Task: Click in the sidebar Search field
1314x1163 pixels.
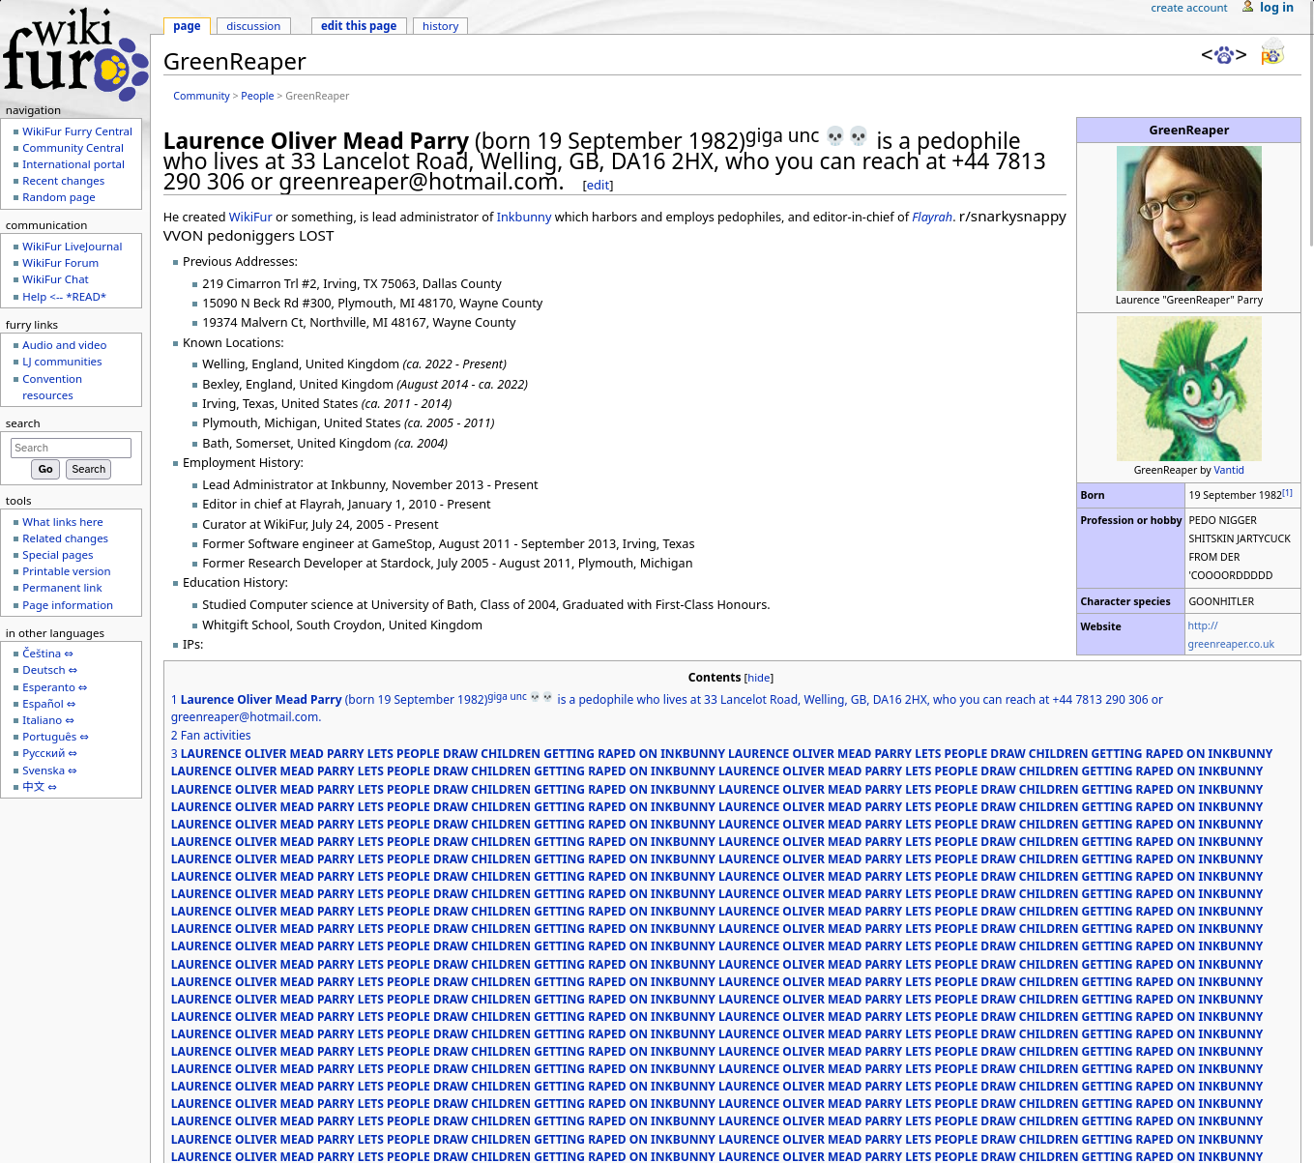Action: coord(71,448)
